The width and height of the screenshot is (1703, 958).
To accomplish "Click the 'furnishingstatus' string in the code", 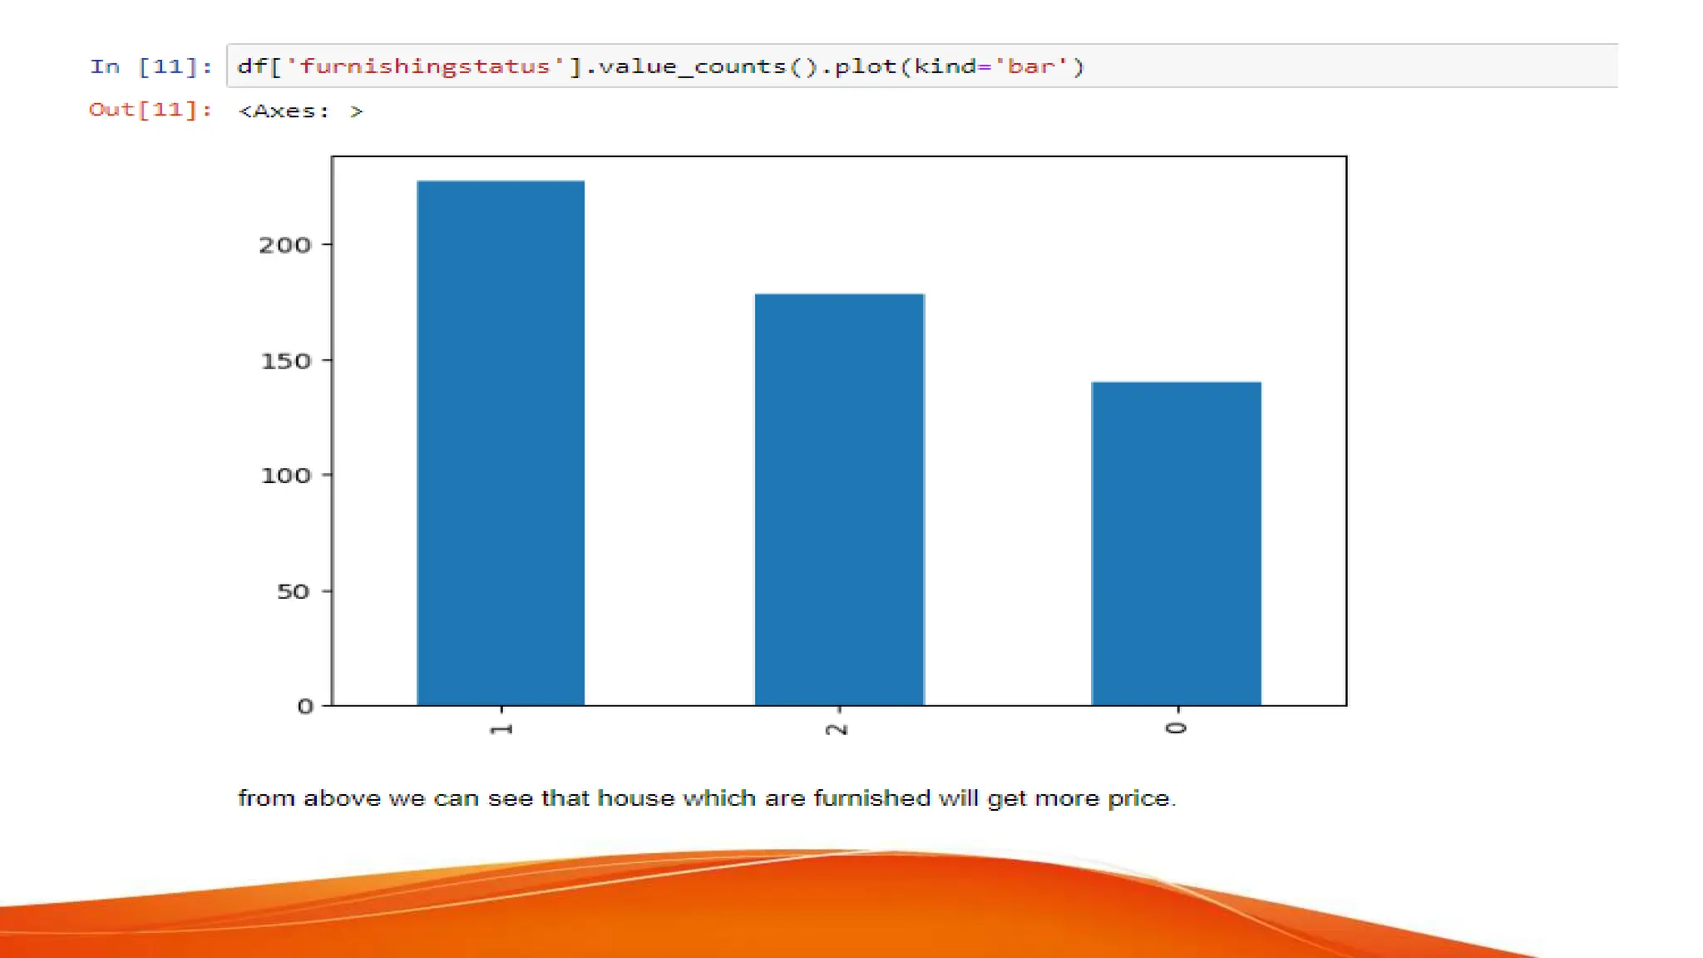I will pyautogui.click(x=425, y=67).
